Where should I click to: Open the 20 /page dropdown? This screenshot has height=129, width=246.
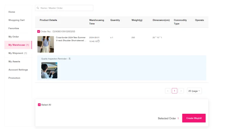pyautogui.click(x=194, y=91)
